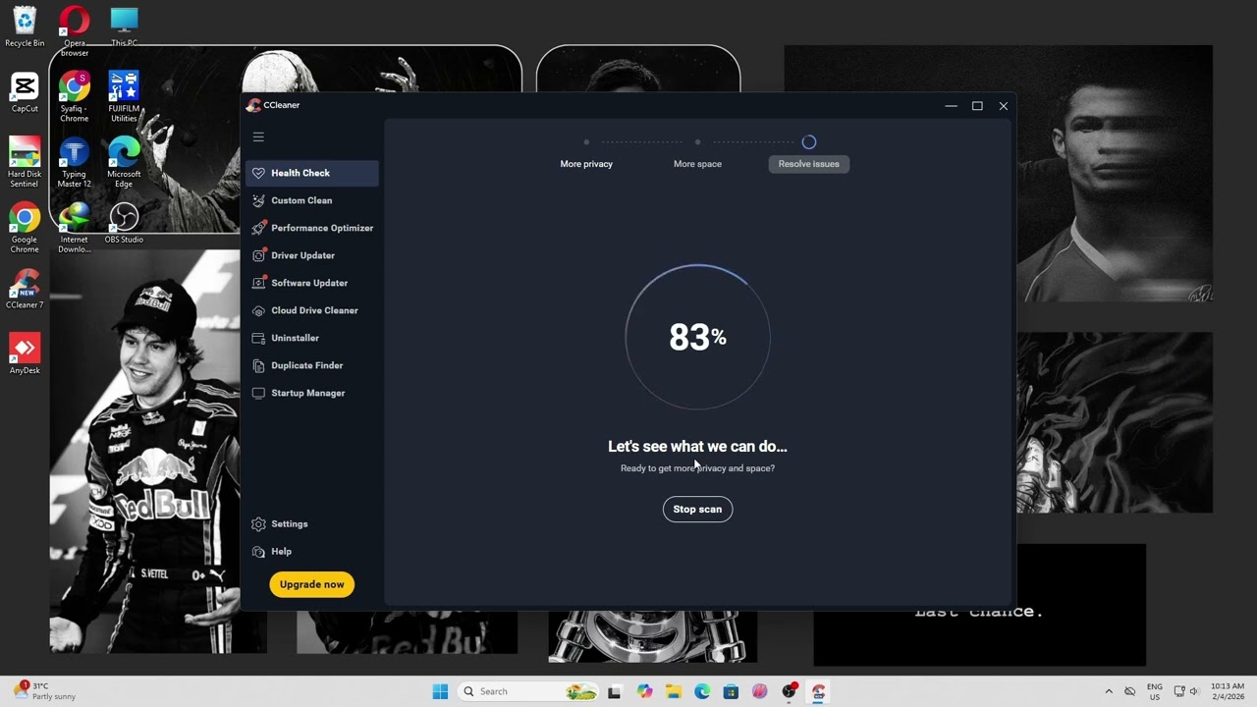Select the Syafiq Chrome shortcut

75,96
